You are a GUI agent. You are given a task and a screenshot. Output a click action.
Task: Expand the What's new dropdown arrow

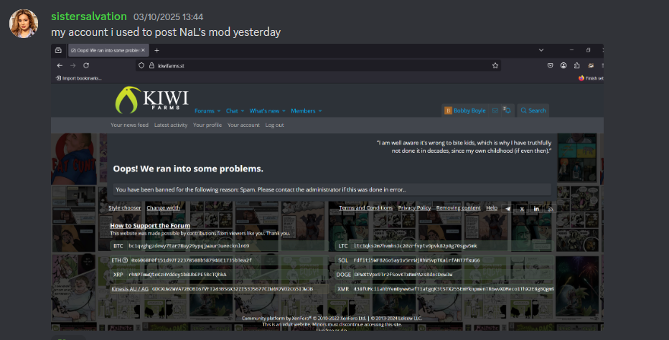tap(284, 111)
